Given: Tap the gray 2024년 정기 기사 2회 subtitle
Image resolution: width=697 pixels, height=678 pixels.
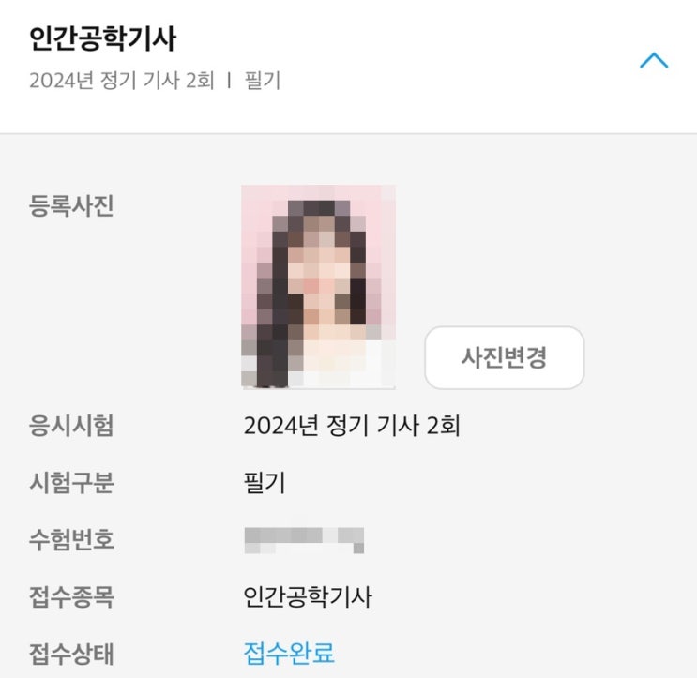Looking at the screenshot, I should tap(122, 81).
